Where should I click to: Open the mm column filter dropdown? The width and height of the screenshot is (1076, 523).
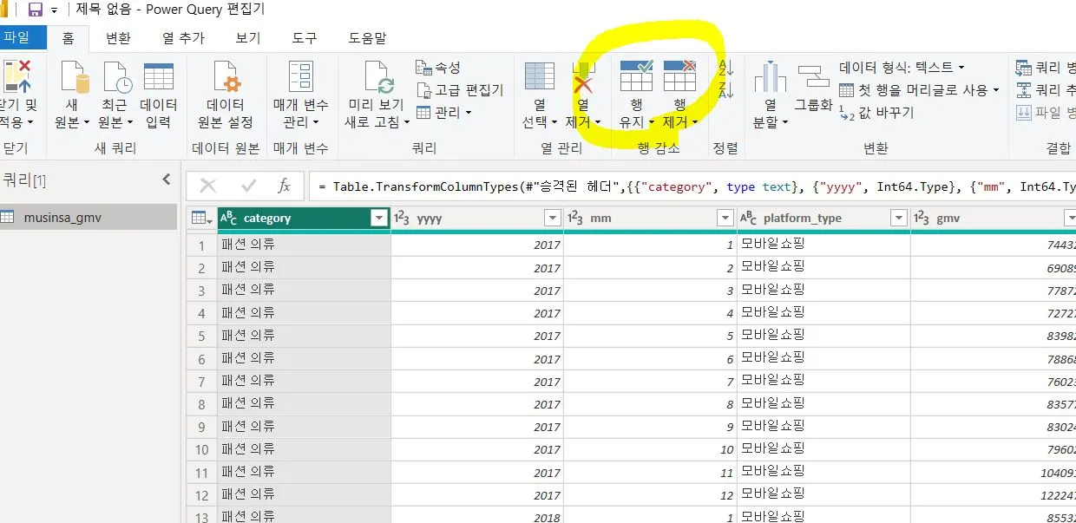(726, 219)
